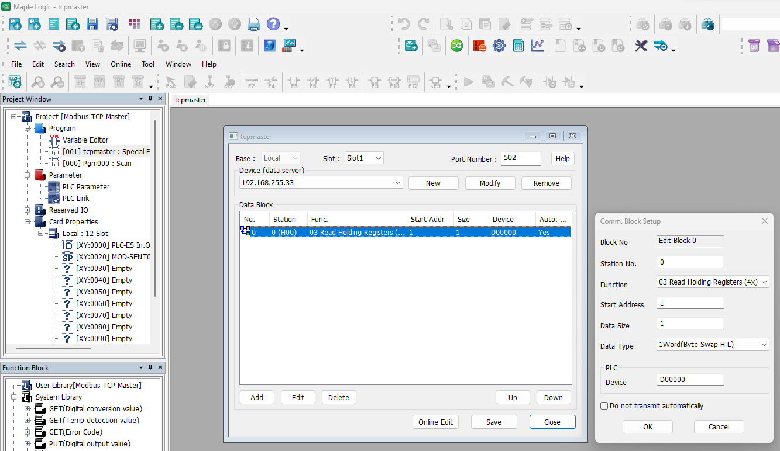This screenshot has height=451, width=780.
Task: Collapse the Card Properties tree node
Action: click(28, 222)
